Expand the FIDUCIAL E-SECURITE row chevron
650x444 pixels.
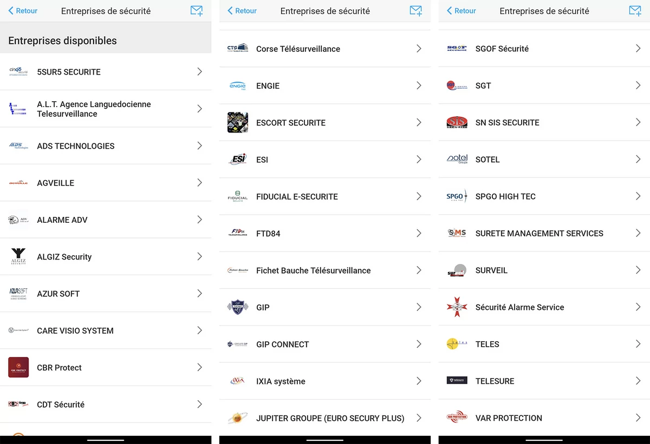tap(419, 196)
